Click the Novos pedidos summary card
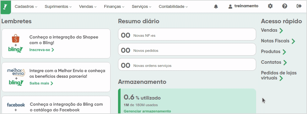 (x=187, y=51)
